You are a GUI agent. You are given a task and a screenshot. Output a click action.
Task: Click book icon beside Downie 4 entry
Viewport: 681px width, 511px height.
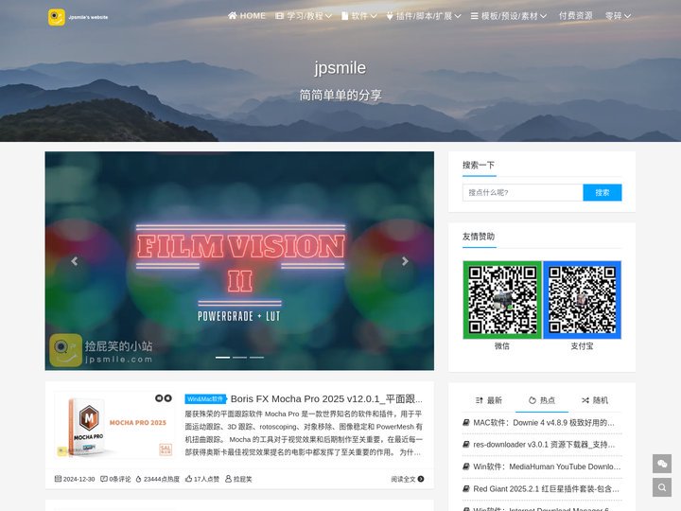tap(466, 422)
